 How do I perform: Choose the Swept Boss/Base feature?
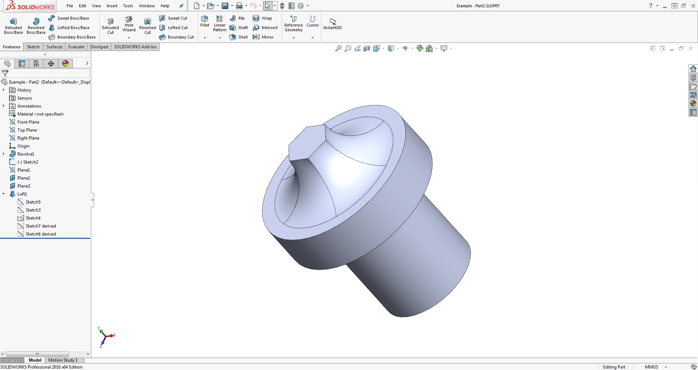click(69, 18)
